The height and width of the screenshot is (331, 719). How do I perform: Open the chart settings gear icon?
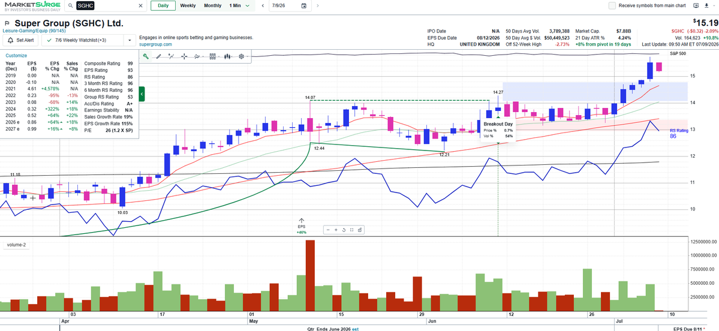click(x=241, y=56)
